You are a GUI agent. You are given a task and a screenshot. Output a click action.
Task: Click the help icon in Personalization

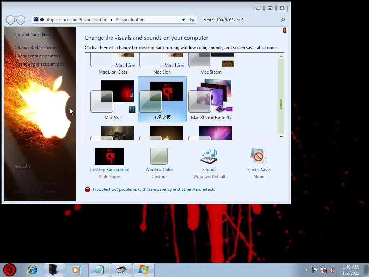(x=285, y=30)
